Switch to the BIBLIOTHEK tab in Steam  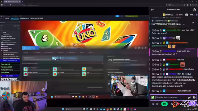pyautogui.click(x=15, y=18)
